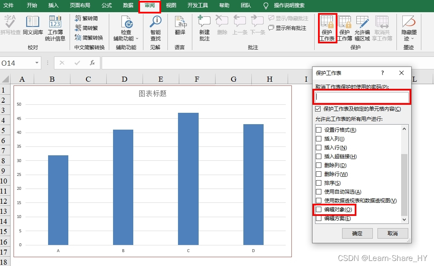Check the 删除列(D) option
This screenshot has height=266, width=434.
pyautogui.click(x=319, y=165)
